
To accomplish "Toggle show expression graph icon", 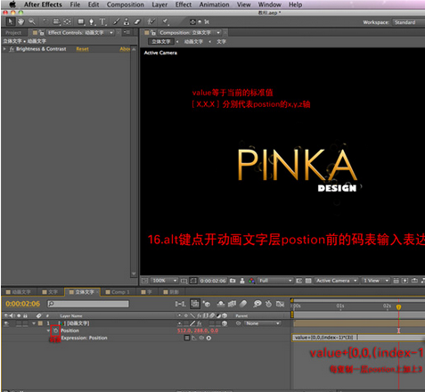I will coord(194,338).
